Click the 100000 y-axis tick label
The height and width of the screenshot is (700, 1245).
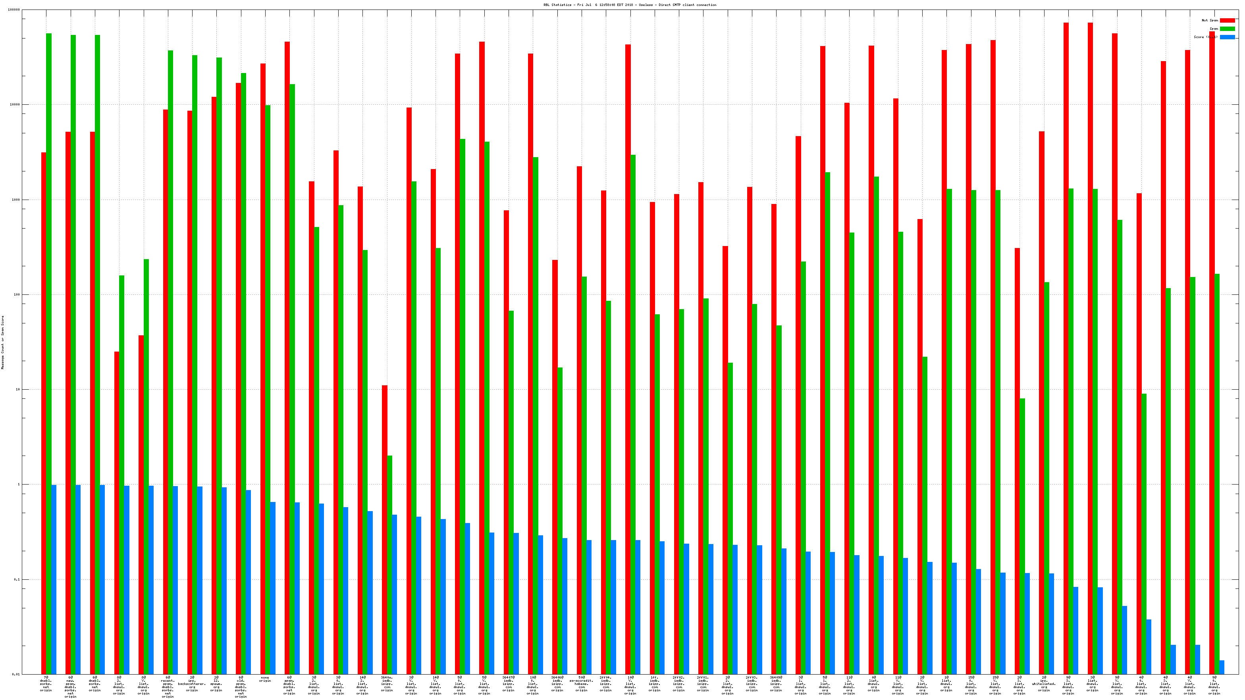click(x=15, y=10)
